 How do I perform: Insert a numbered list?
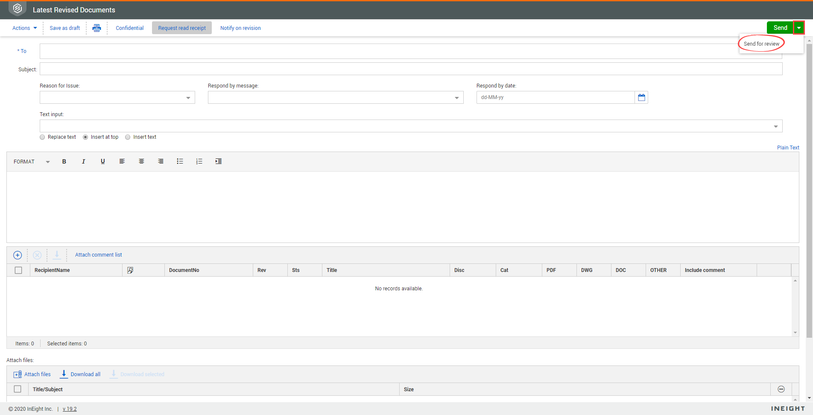[199, 161]
